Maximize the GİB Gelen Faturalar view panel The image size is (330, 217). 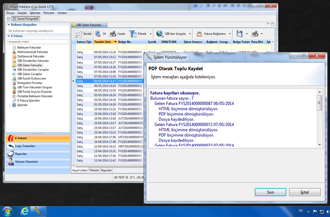[272, 24]
